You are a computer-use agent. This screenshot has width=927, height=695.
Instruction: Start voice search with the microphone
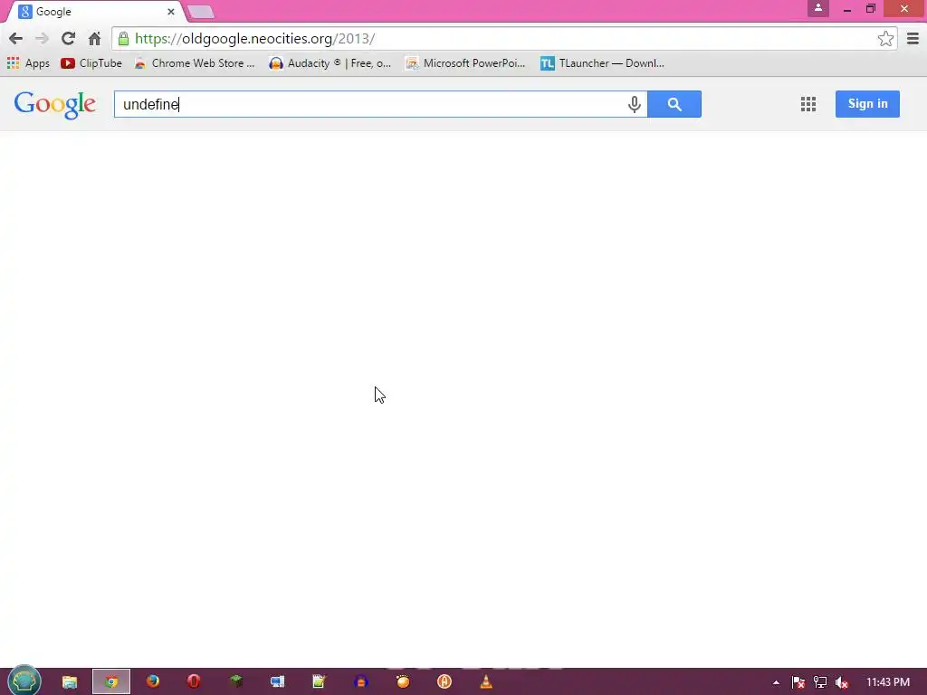[x=634, y=105]
